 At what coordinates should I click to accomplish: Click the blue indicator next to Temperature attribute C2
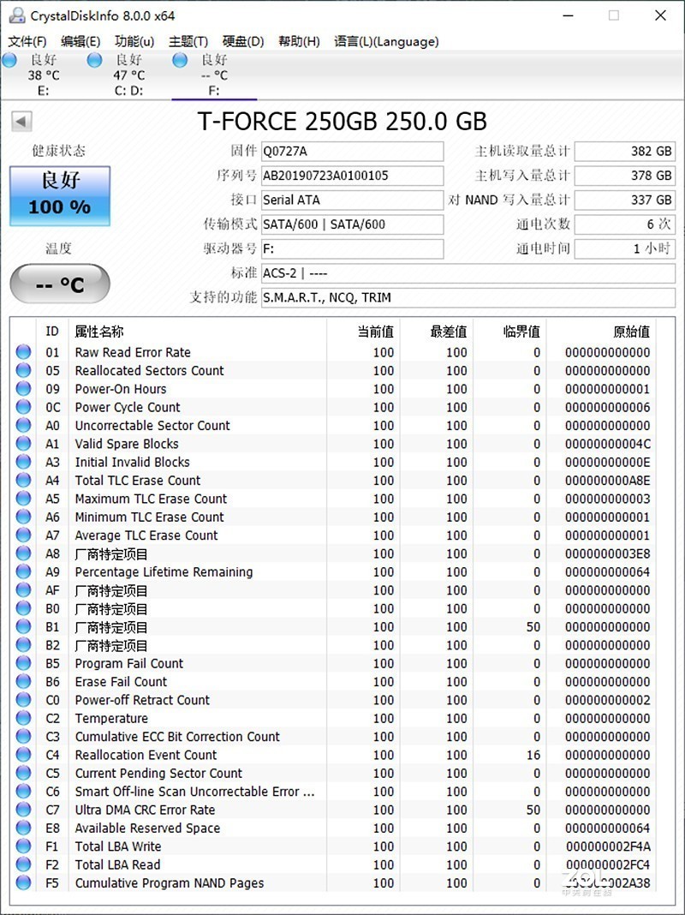point(23,718)
